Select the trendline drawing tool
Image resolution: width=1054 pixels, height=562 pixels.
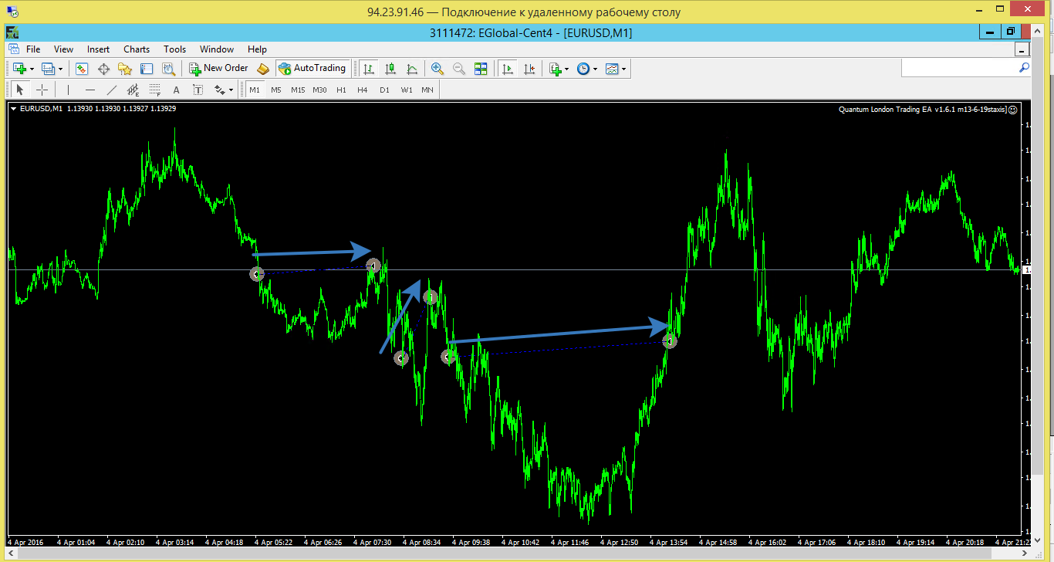111,90
